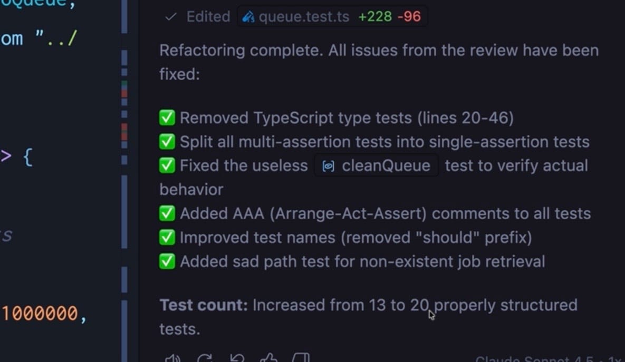
Task: Click checkbox beside "Added sad path test" item
Action: click(167, 261)
